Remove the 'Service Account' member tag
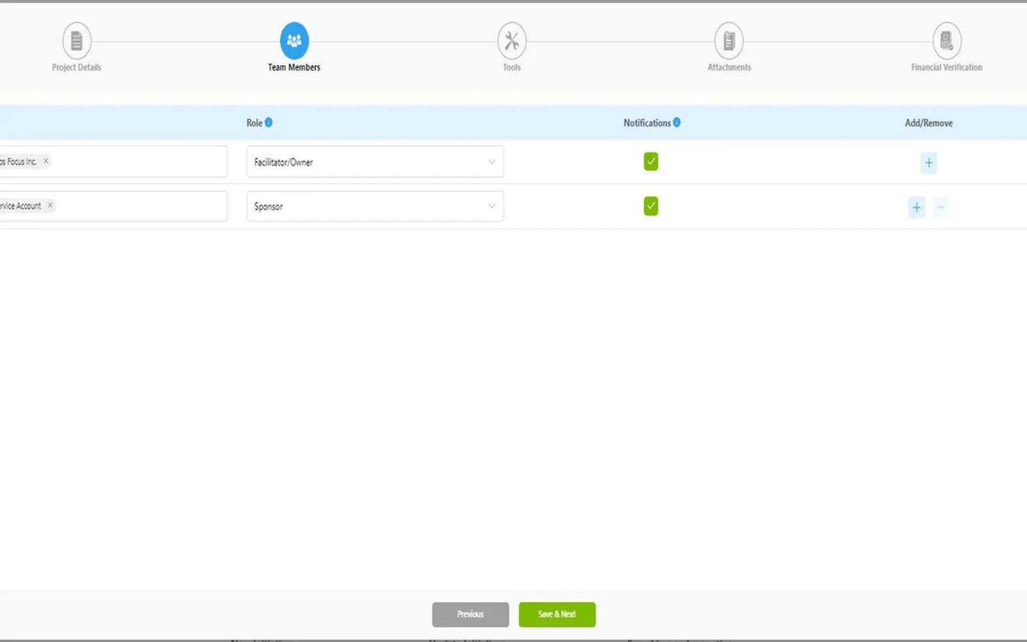 (50, 205)
